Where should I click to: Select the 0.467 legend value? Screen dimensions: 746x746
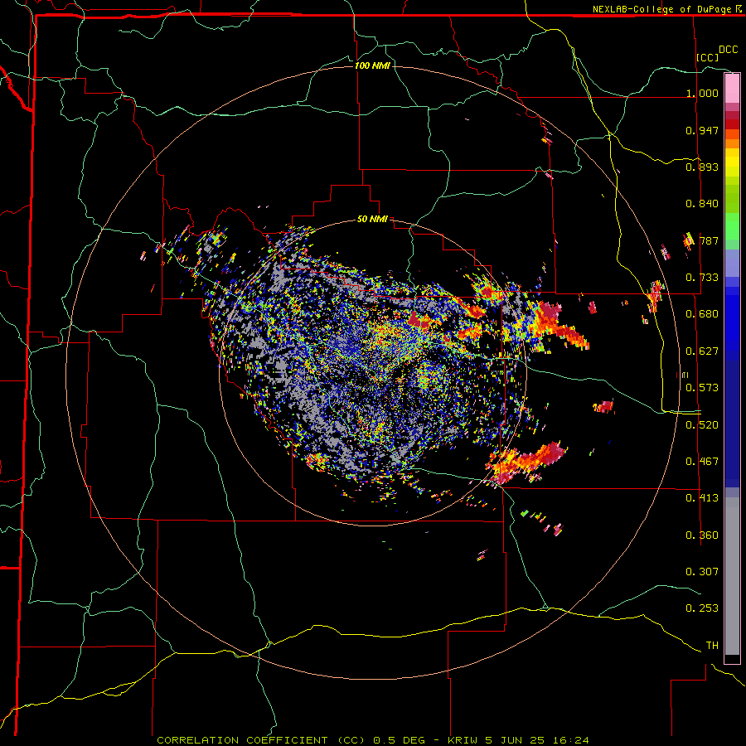[702, 462]
